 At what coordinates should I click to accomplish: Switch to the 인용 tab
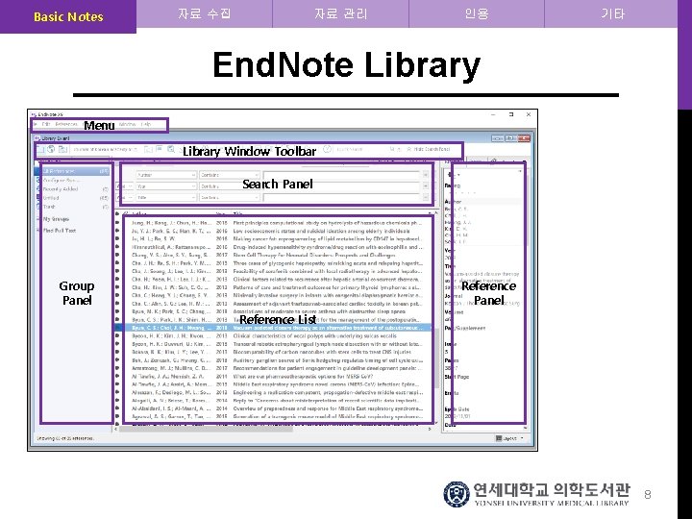click(x=477, y=13)
